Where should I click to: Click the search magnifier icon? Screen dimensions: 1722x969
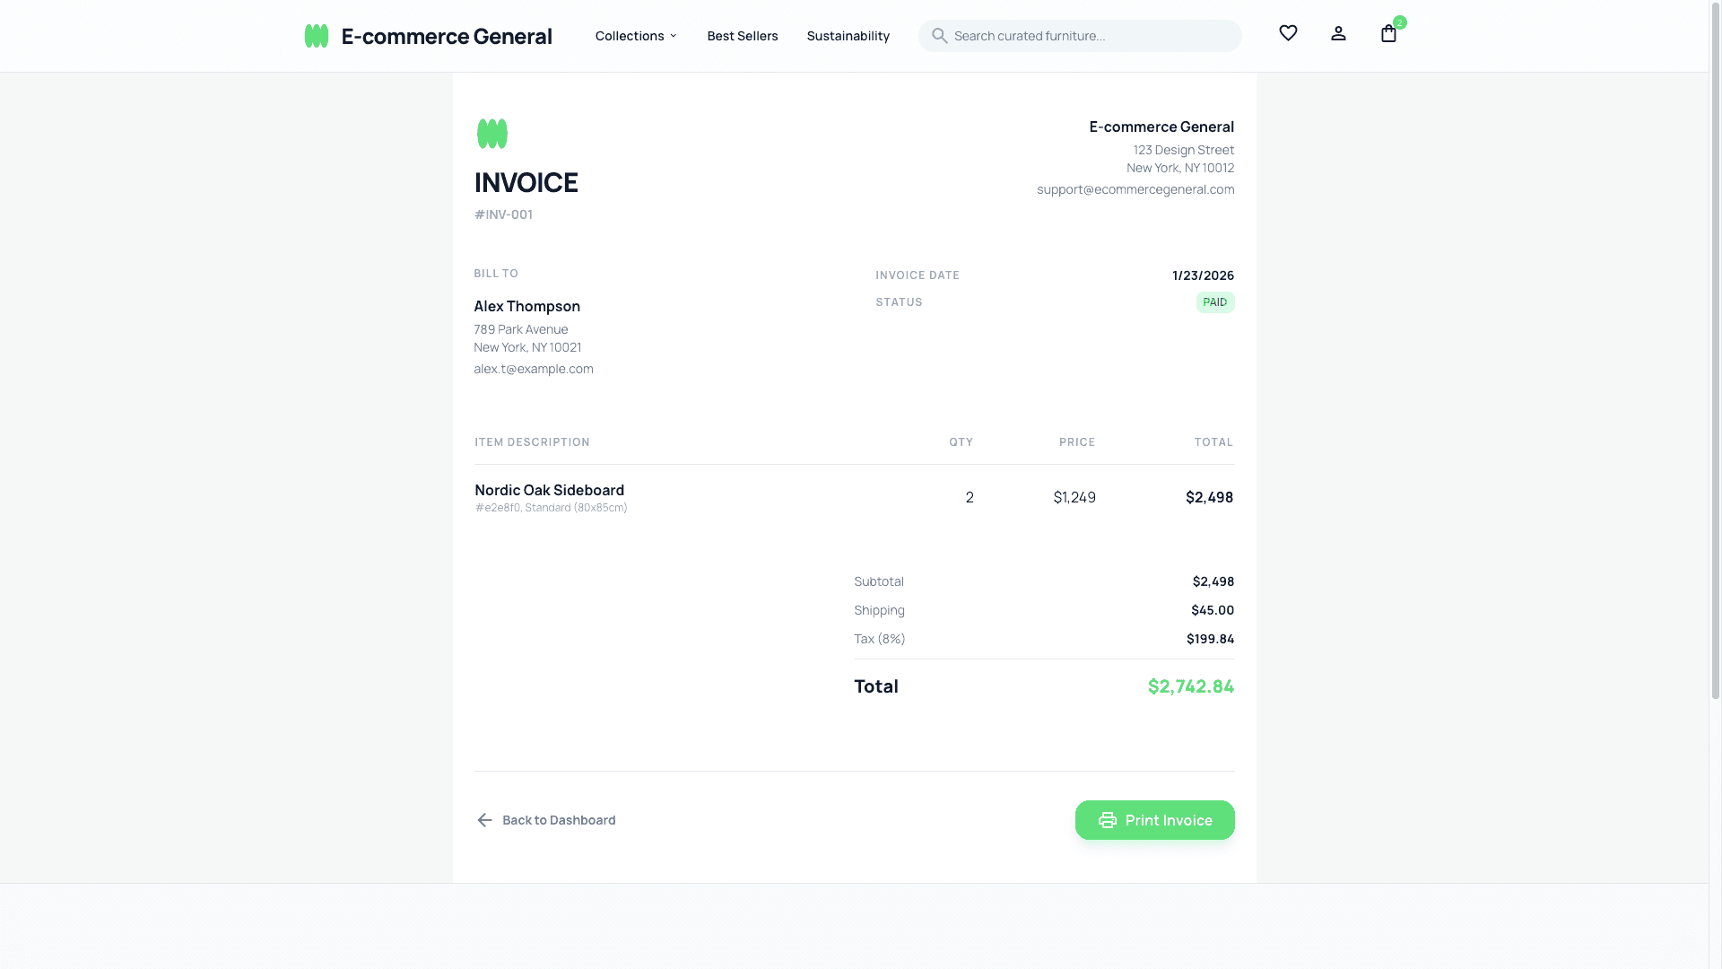(x=940, y=35)
